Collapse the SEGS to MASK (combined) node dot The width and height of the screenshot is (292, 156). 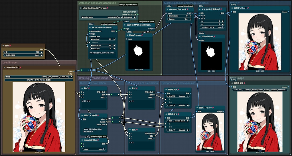(x=125, y=25)
